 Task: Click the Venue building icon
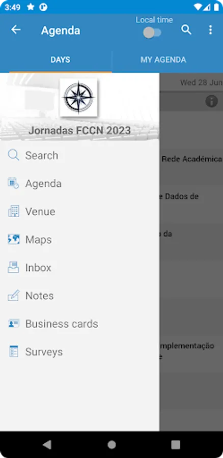pyautogui.click(x=13, y=211)
